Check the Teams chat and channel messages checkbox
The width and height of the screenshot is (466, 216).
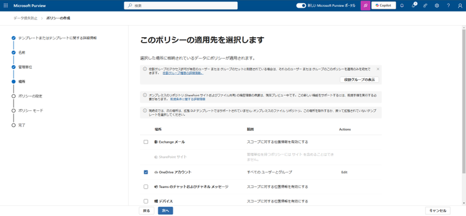coord(146,187)
